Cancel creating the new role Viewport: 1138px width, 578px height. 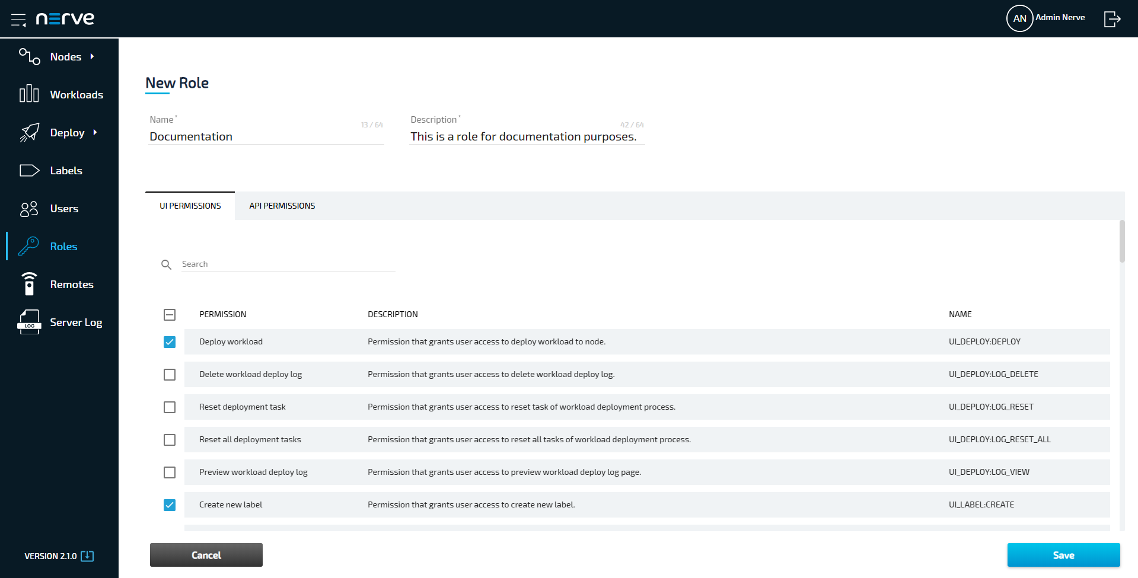[206, 555]
